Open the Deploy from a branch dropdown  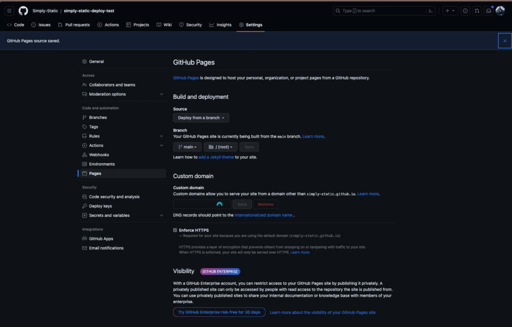tap(201, 117)
